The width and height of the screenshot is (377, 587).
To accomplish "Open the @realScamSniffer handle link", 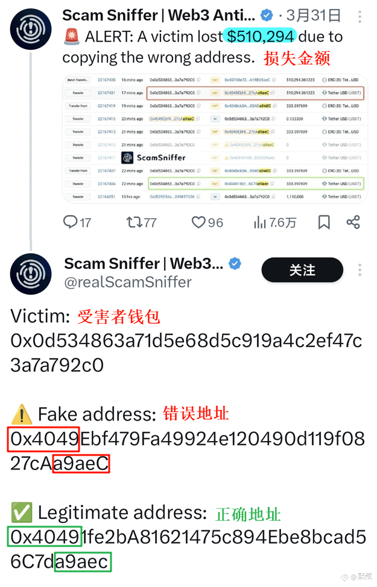I will [128, 282].
